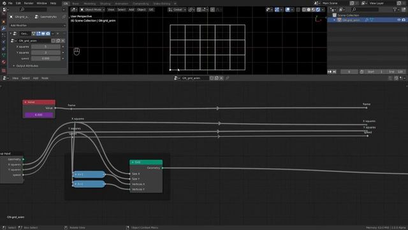The width and height of the screenshot is (408, 230).
Task: Select wireframe viewport shading
Action: click(x=304, y=10)
